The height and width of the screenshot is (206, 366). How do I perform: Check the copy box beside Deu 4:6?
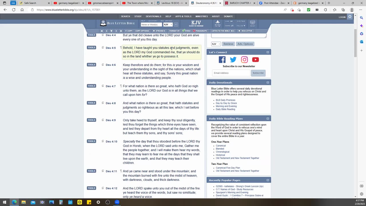click(x=103, y=65)
